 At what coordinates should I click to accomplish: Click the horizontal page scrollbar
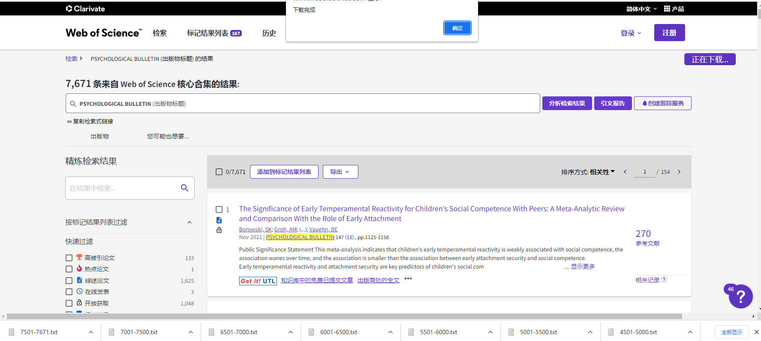344,316
